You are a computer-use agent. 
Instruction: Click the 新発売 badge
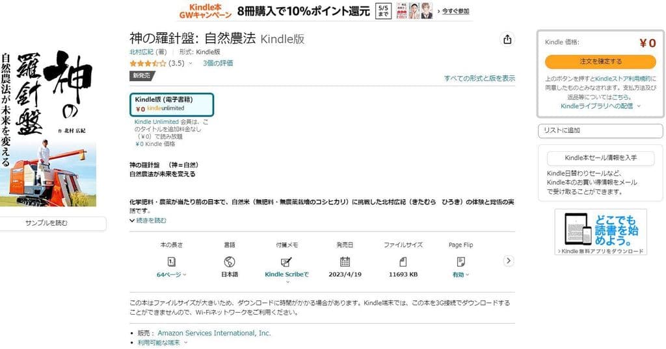[x=142, y=76]
